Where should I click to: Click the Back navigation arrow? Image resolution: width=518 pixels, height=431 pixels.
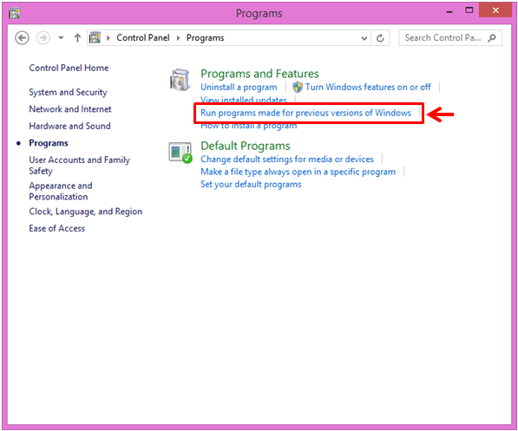coord(22,38)
